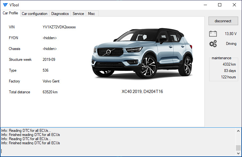The image size is (242, 157).
Task: Click the XC40 car image
Action: (142, 53)
